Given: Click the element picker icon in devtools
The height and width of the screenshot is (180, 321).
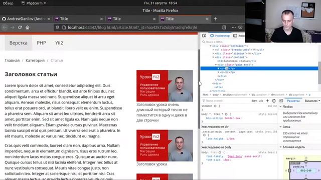Looking at the screenshot, I should 204,35.
